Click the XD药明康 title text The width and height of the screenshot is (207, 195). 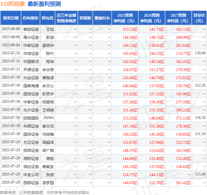click(13, 4)
